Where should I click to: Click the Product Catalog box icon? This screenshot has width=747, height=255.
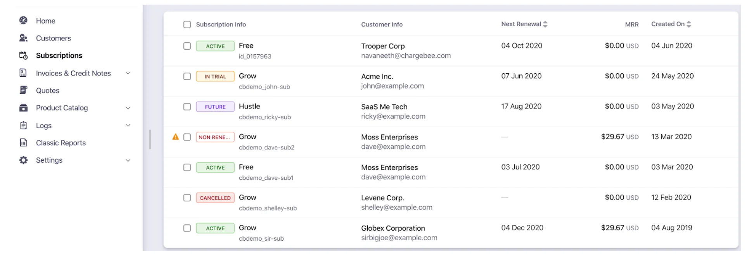tap(23, 108)
